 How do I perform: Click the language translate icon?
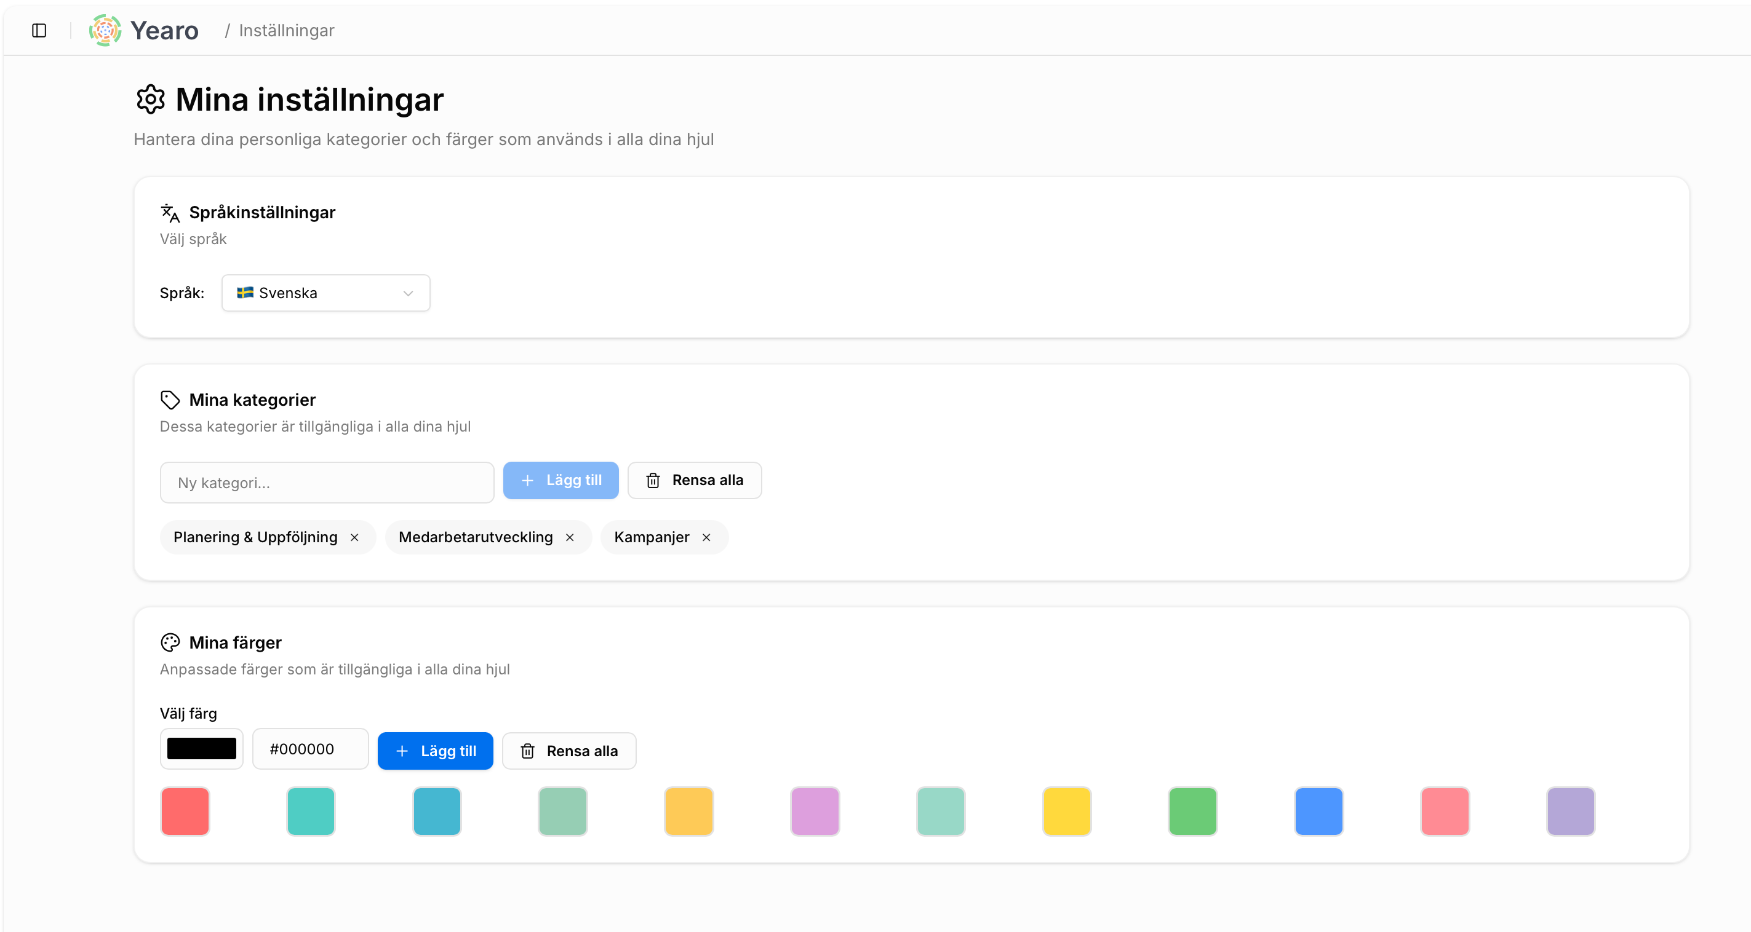[x=170, y=213]
